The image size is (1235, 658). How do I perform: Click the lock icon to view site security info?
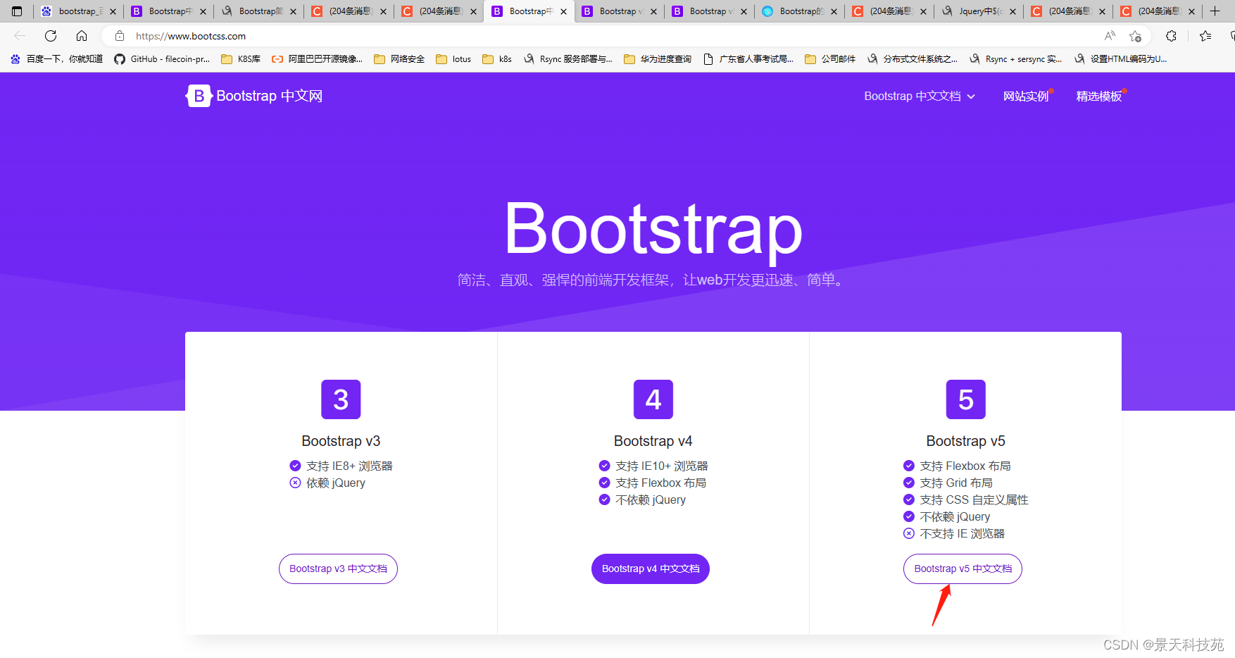(120, 36)
